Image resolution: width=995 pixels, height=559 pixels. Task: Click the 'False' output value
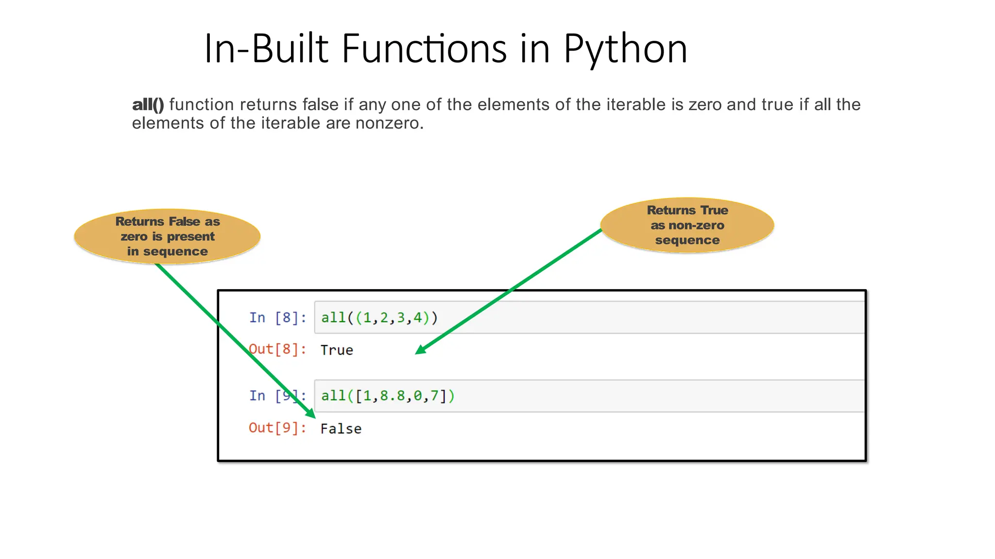pyautogui.click(x=341, y=429)
